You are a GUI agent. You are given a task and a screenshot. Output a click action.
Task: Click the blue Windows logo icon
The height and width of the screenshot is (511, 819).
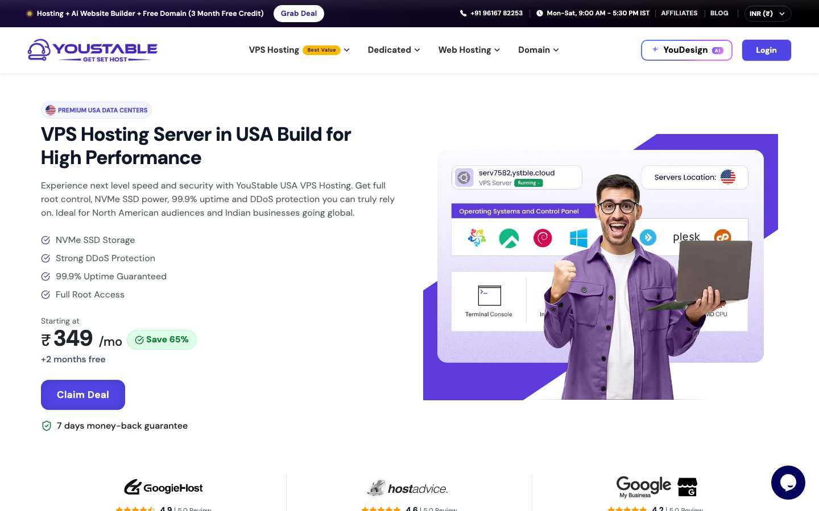click(578, 238)
